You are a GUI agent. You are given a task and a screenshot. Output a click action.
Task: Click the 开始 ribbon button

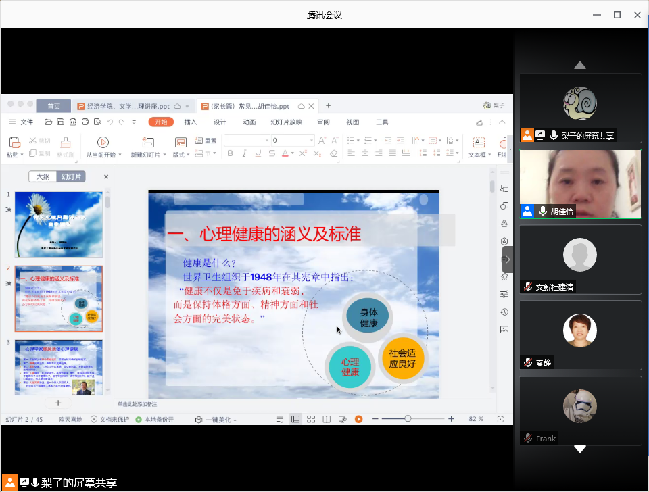pos(161,122)
